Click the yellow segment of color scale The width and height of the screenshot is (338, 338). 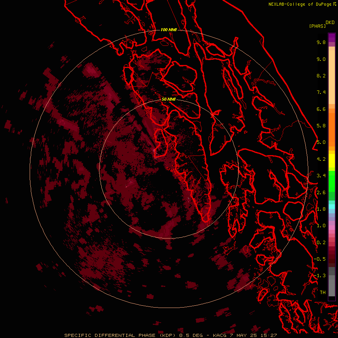coord(332,161)
